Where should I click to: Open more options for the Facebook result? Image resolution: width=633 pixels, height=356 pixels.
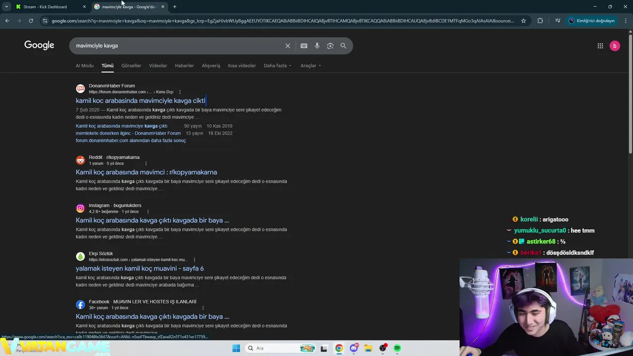pyautogui.click(x=203, y=308)
